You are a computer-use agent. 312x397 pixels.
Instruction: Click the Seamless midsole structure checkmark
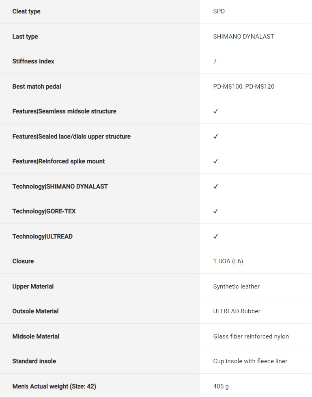click(x=216, y=111)
